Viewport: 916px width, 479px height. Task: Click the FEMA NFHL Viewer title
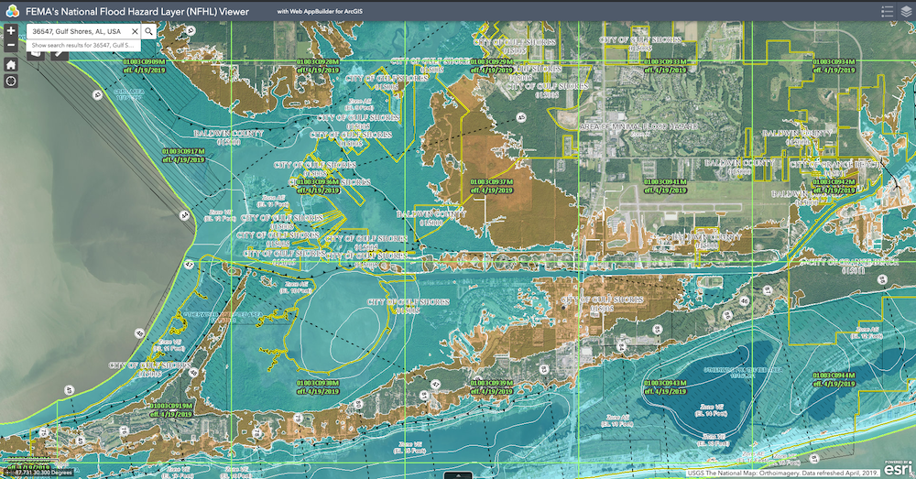pyautogui.click(x=137, y=12)
